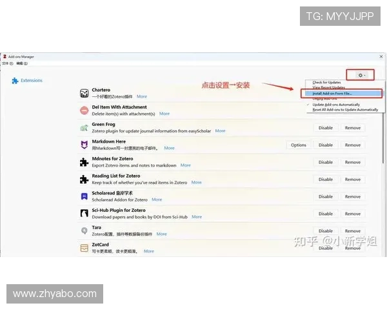Select Install Add-on From File menu entry
The height and width of the screenshot is (310, 387).
(x=343, y=94)
